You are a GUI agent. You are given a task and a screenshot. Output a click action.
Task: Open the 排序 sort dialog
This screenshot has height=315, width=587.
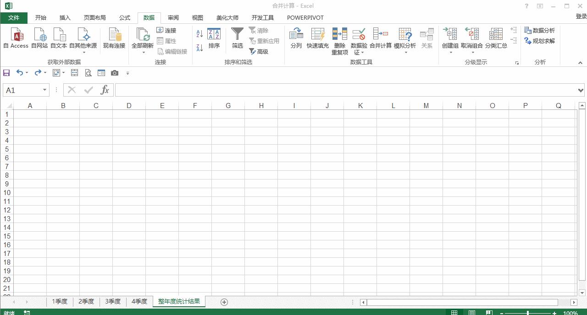click(x=214, y=38)
